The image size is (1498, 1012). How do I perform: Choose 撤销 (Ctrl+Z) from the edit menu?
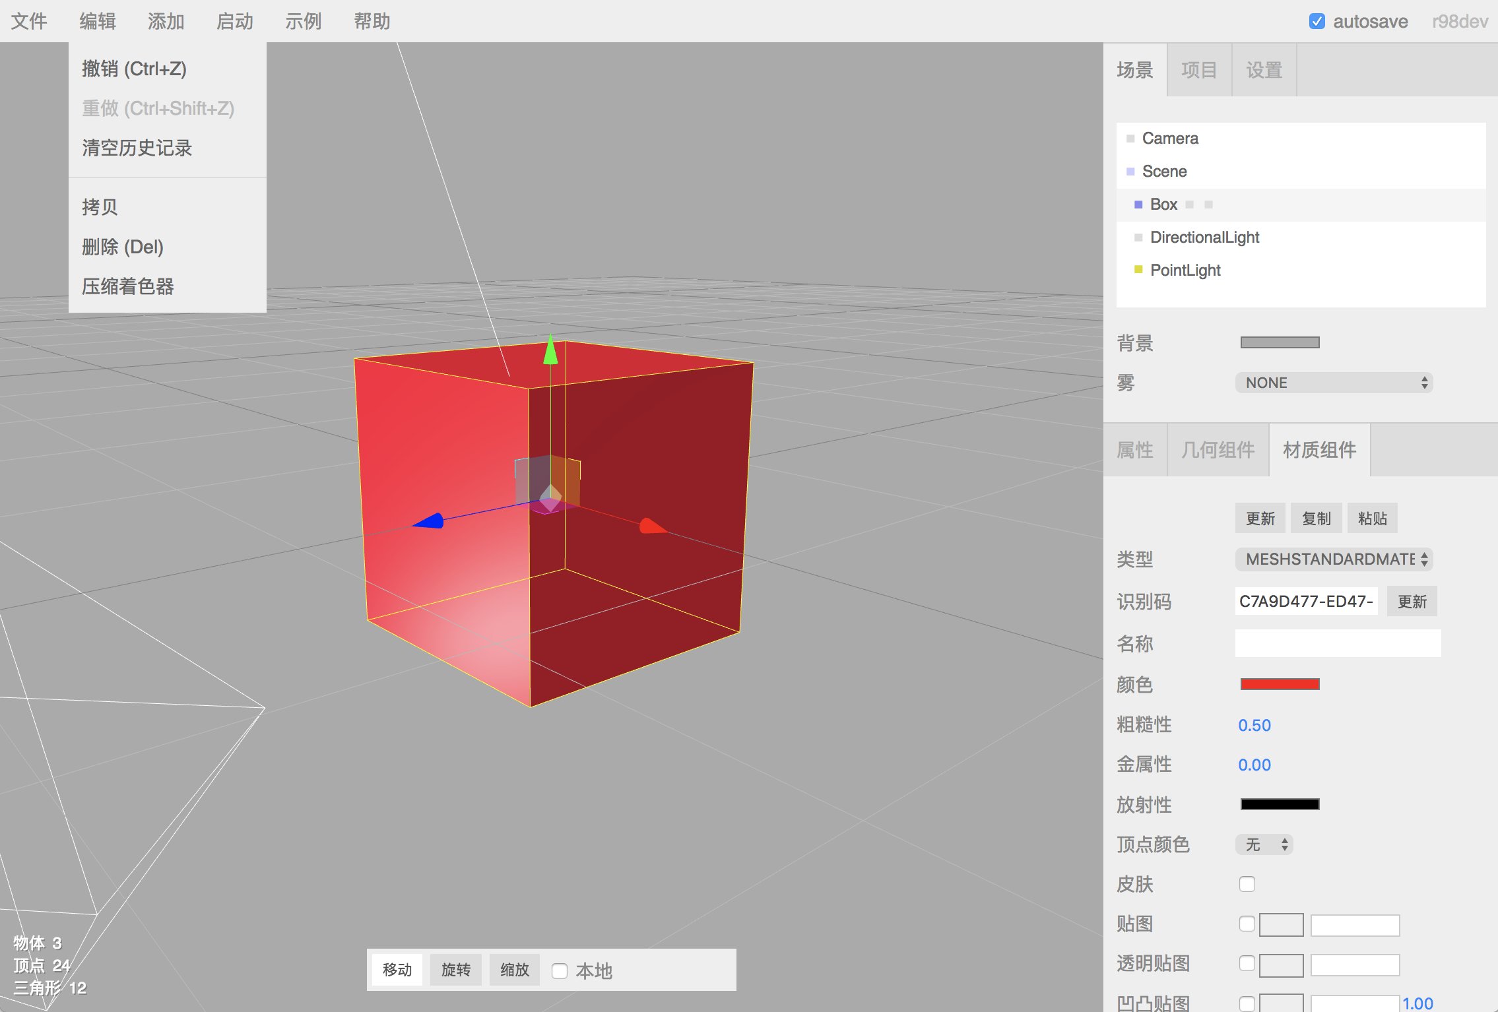click(134, 69)
